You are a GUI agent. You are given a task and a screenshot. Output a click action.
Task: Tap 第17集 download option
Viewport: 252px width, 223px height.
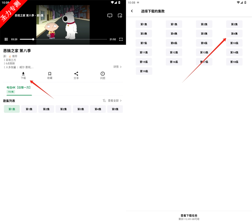pos(204,62)
